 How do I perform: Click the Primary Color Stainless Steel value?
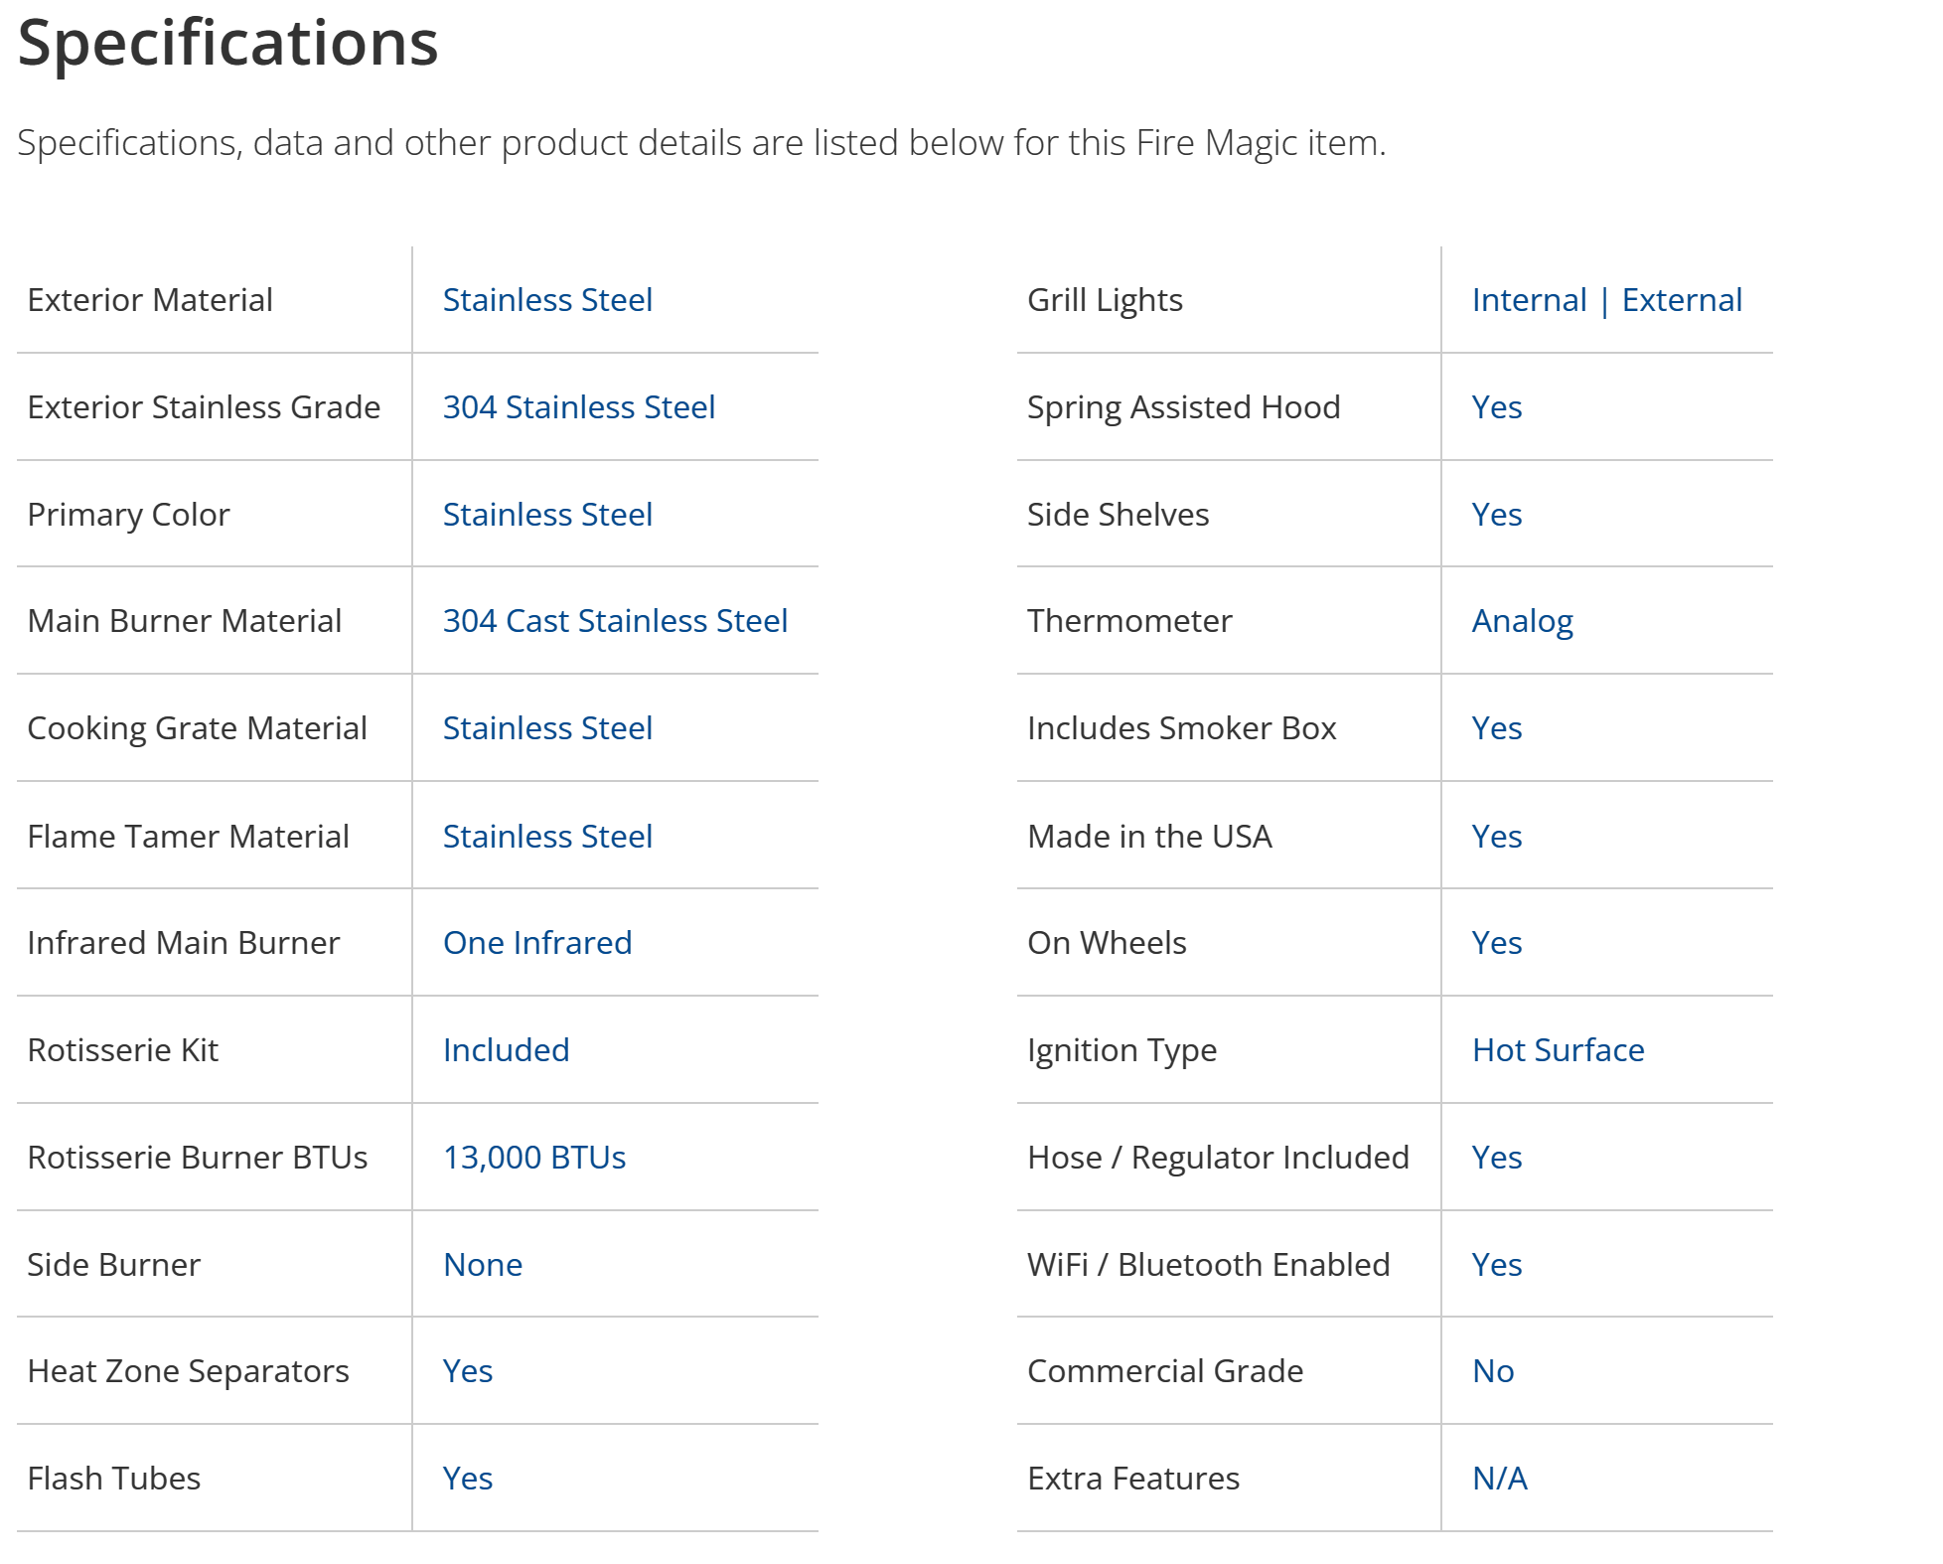(x=547, y=515)
